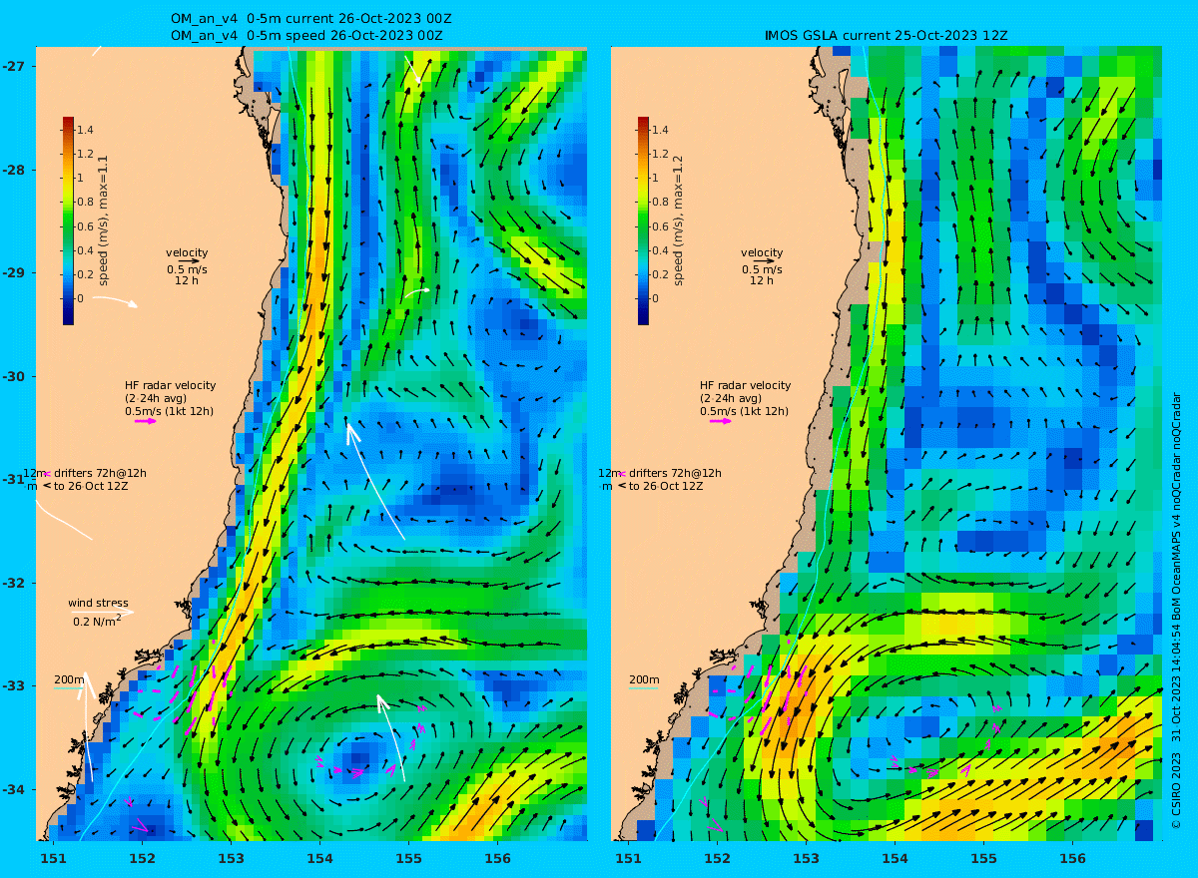
Task: Click the "0.2 N/m2" wind stress value
Action: [97, 621]
